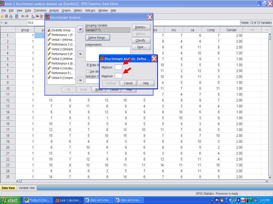
Task: Switch to the Variable View tab
Action: click(26, 188)
